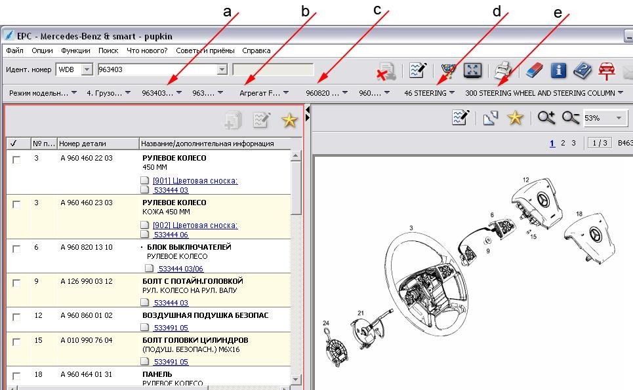Open the Справка menu
This screenshot has height=390, width=633.
tap(256, 50)
